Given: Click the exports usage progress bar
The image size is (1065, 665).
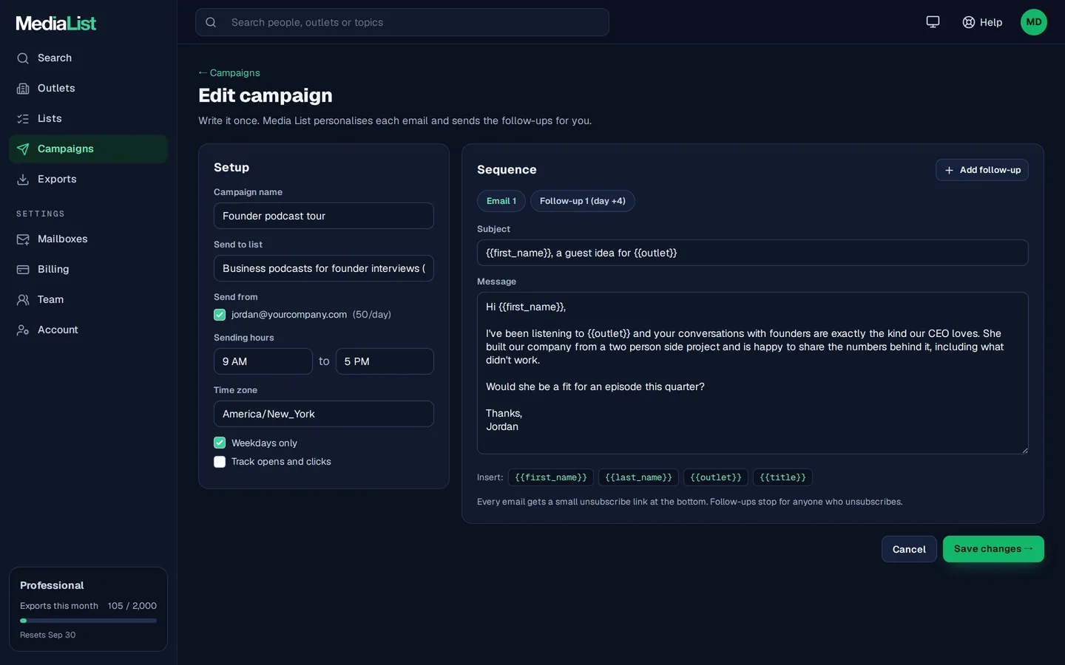Looking at the screenshot, I should (88, 621).
